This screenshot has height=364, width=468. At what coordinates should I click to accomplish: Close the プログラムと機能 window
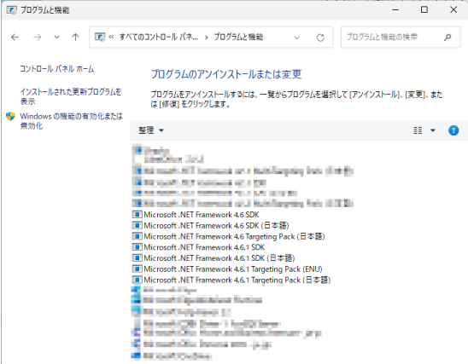pyautogui.click(x=453, y=10)
